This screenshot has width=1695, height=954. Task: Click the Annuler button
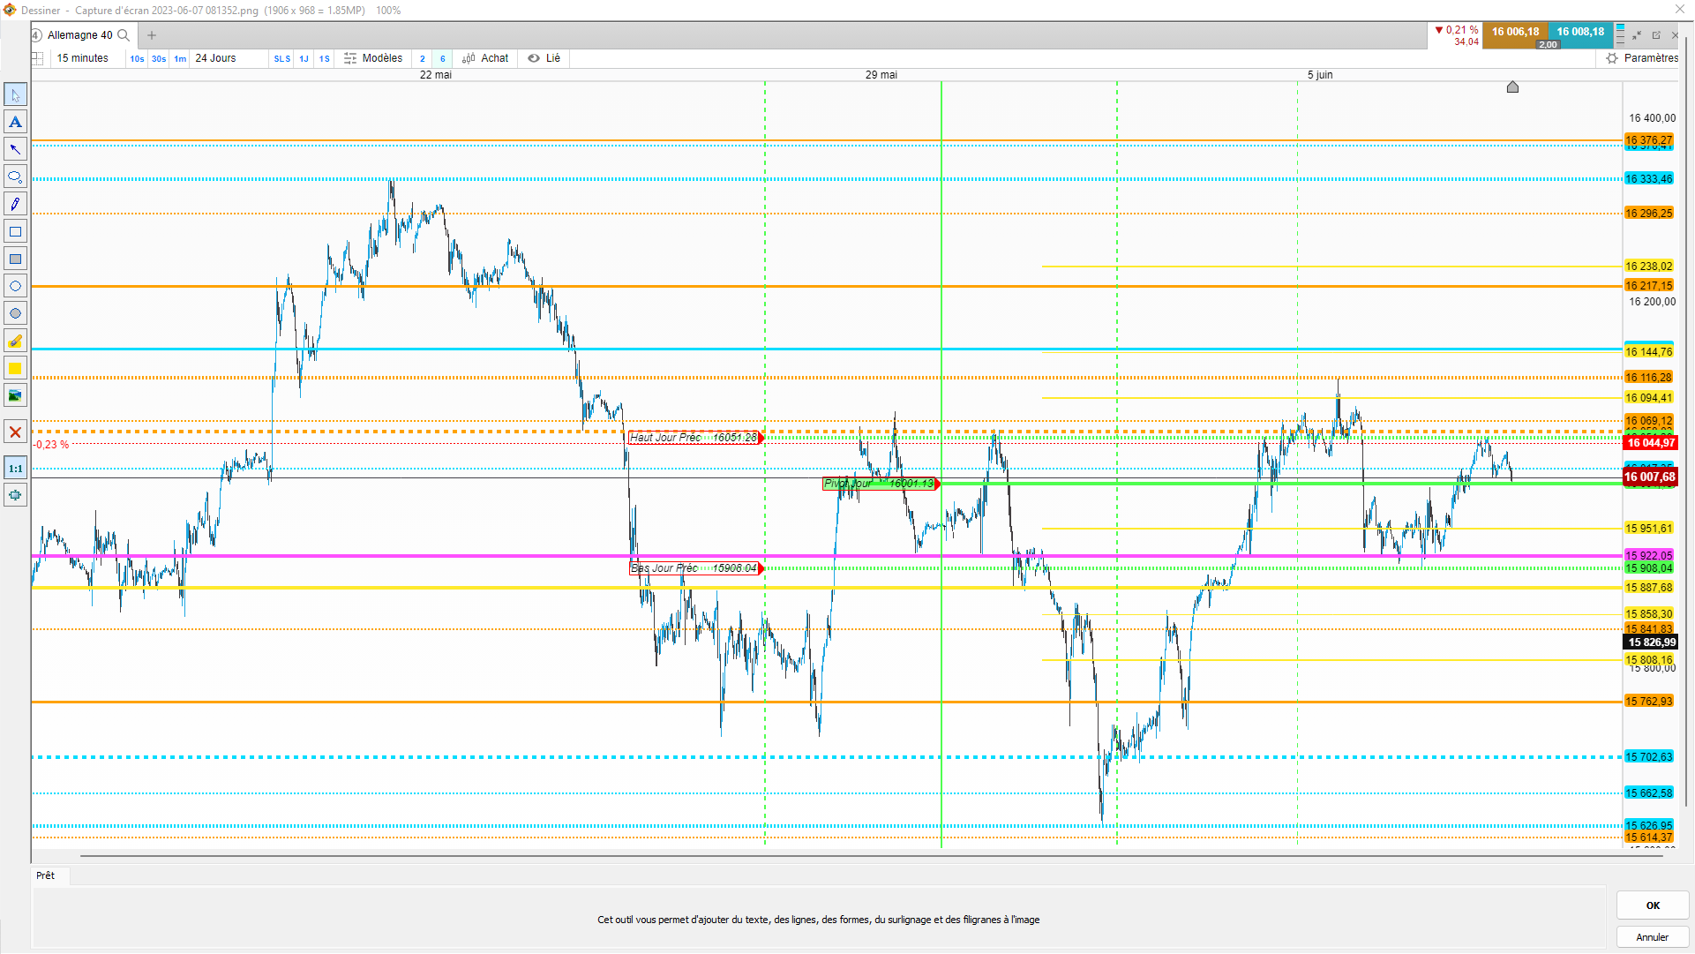pos(1652,937)
